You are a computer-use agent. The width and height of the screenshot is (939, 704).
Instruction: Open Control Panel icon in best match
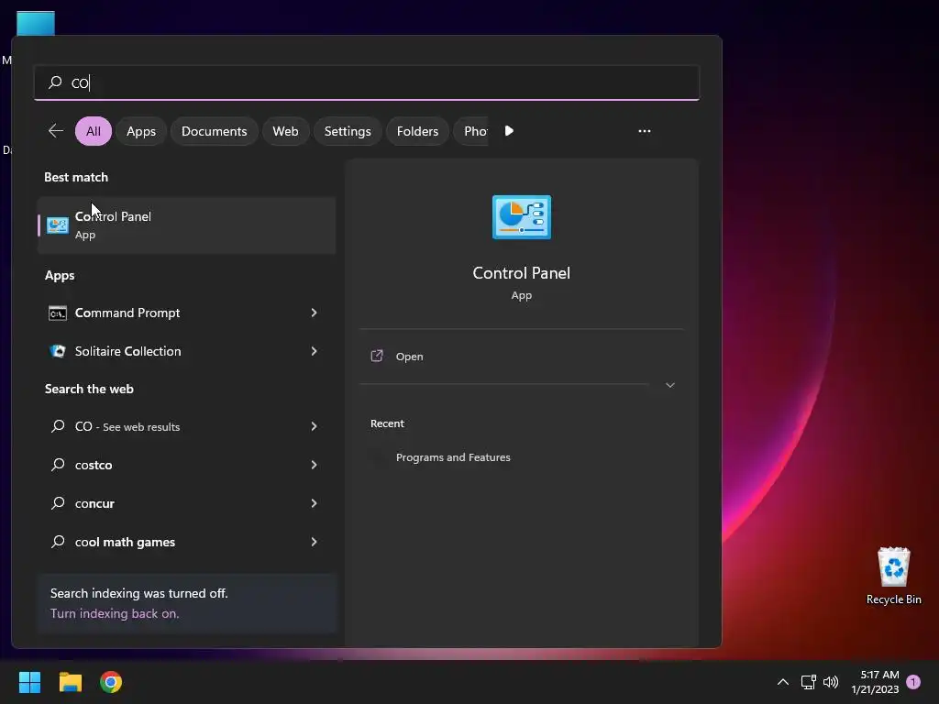pos(58,225)
